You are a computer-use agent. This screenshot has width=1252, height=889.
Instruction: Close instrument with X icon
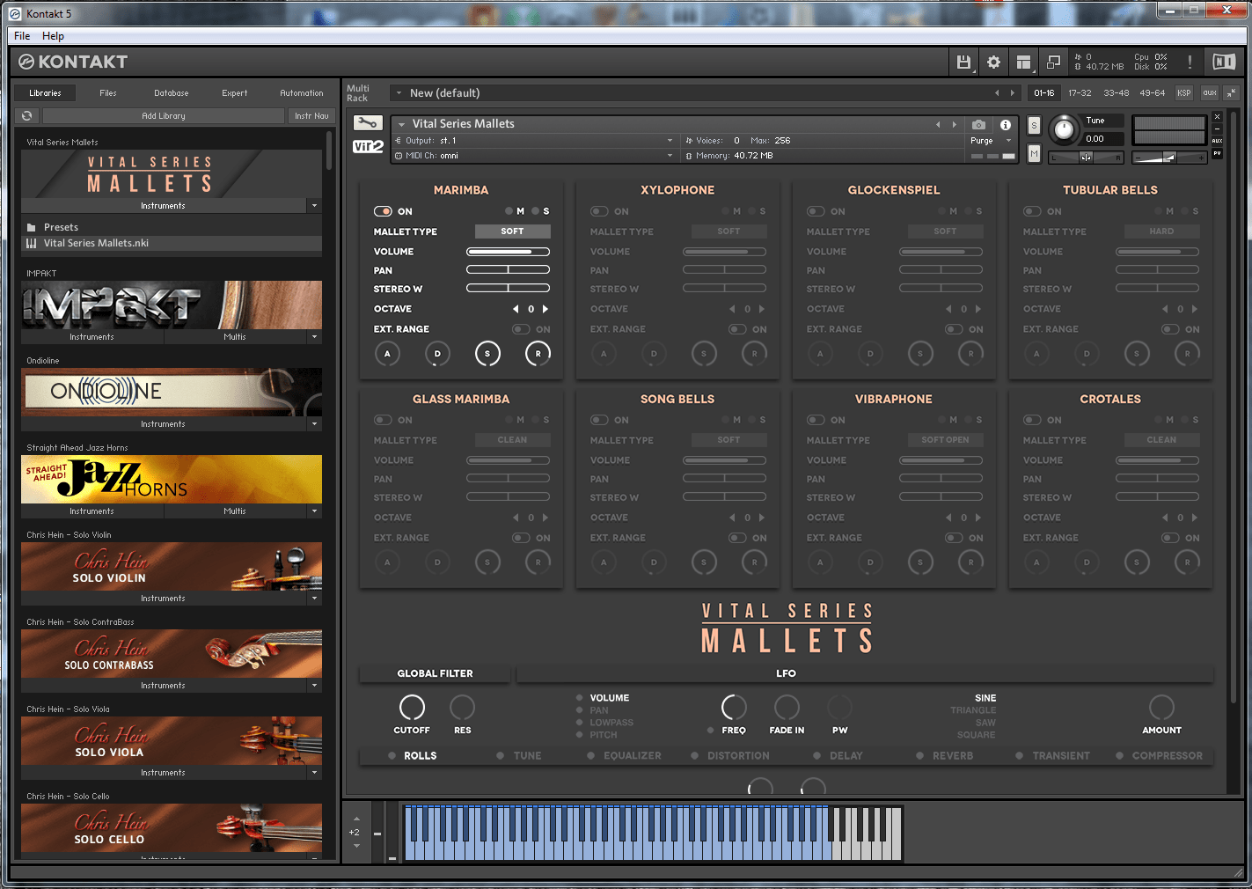(x=1217, y=117)
